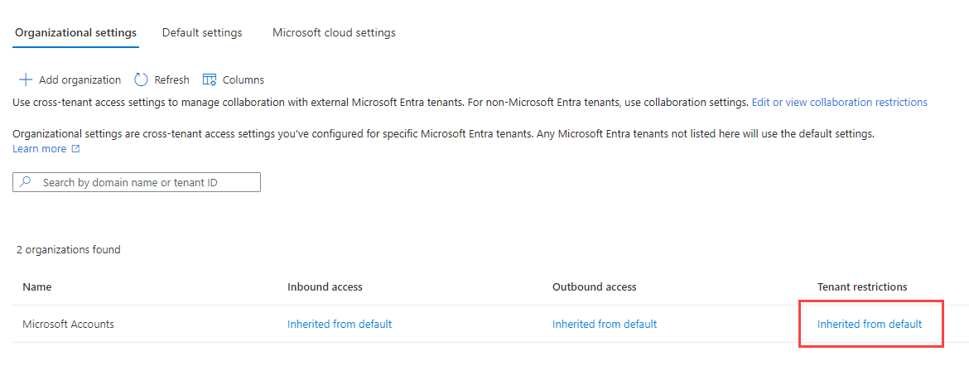Select the Organizational settings tab
The width and height of the screenshot is (969, 385).
(75, 33)
